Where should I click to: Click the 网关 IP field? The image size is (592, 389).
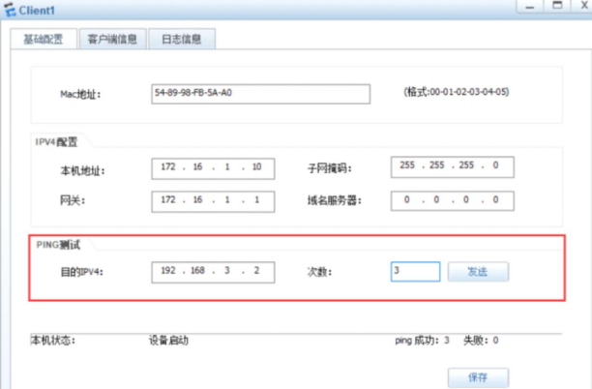[x=213, y=201]
